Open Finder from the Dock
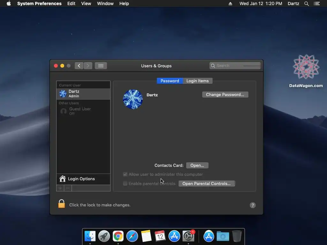This screenshot has height=245, width=327. (x=90, y=236)
